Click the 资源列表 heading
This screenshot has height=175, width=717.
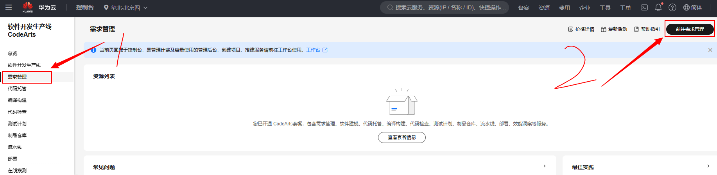click(104, 76)
